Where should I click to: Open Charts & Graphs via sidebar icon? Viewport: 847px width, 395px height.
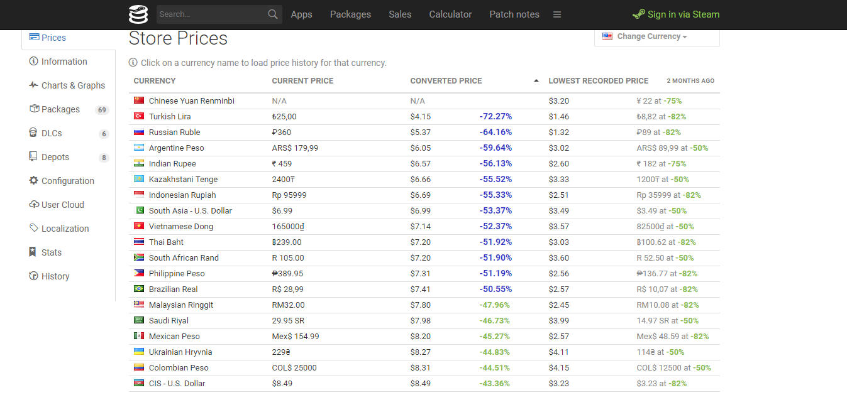point(33,85)
